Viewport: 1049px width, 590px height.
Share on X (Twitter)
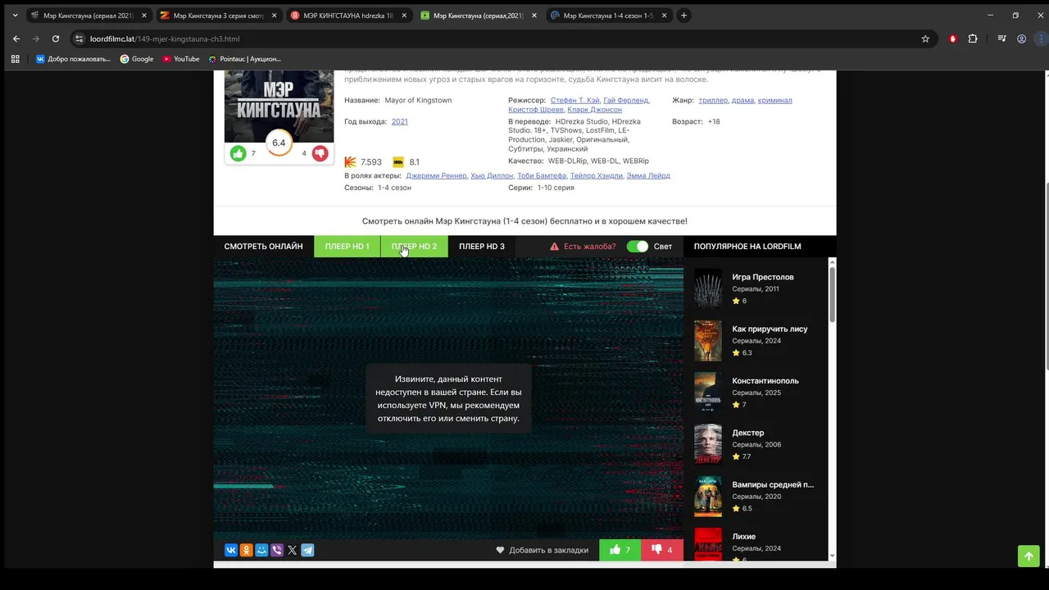(292, 551)
